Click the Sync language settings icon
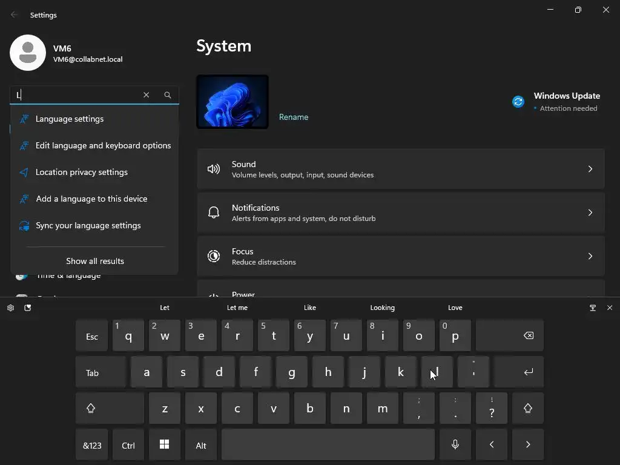Image resolution: width=620 pixels, height=465 pixels. click(x=24, y=226)
